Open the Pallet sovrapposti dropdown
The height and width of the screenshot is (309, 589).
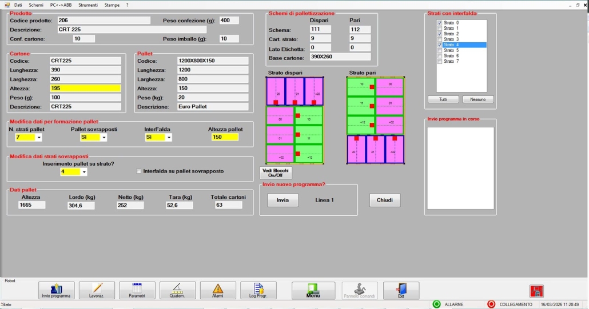click(x=104, y=138)
